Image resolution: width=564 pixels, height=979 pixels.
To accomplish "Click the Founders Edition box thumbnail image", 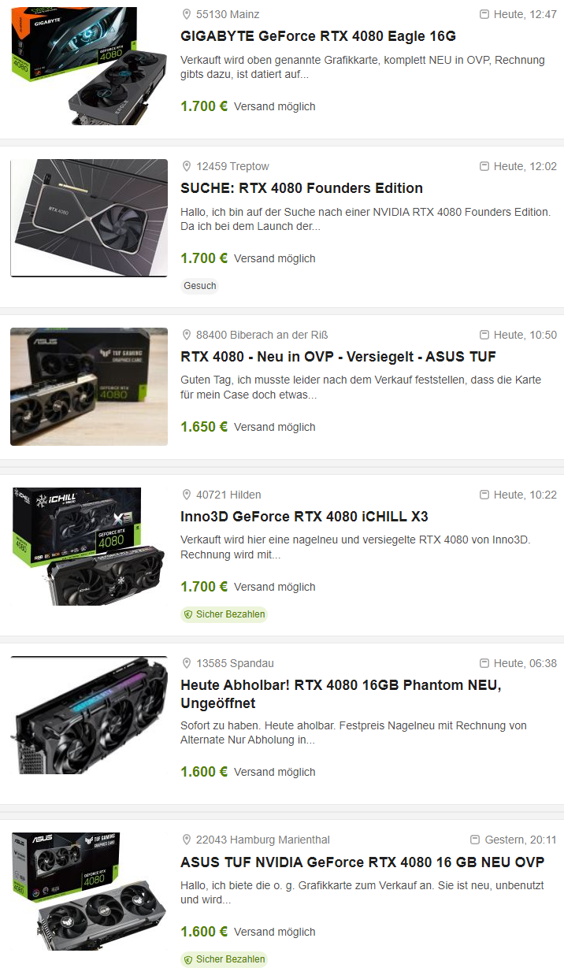I will [89, 218].
